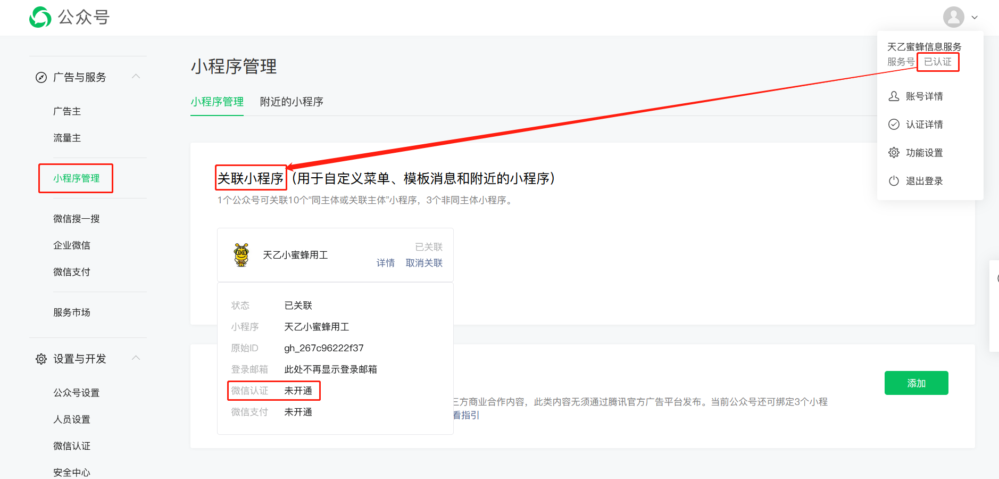The width and height of the screenshot is (999, 479).
Task: Open 服务市场 in the sidebar
Action: coord(72,312)
